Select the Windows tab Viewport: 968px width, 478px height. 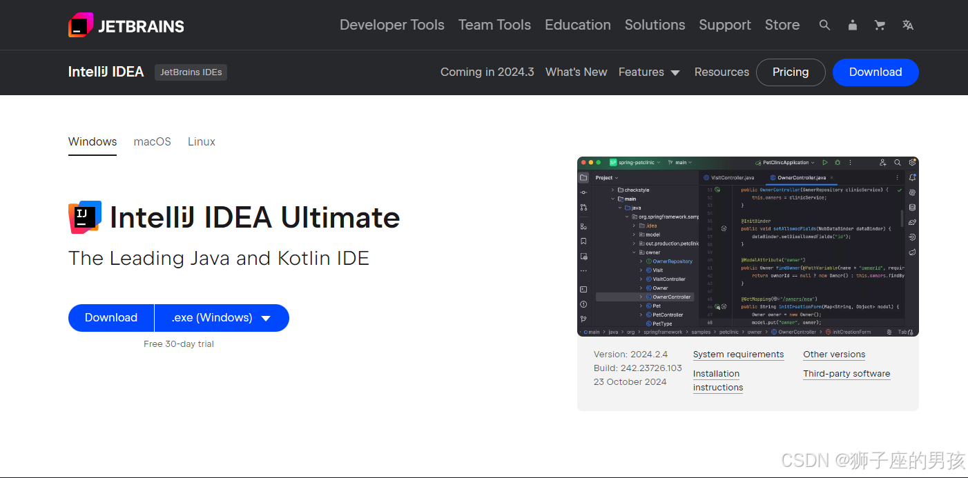tap(93, 141)
